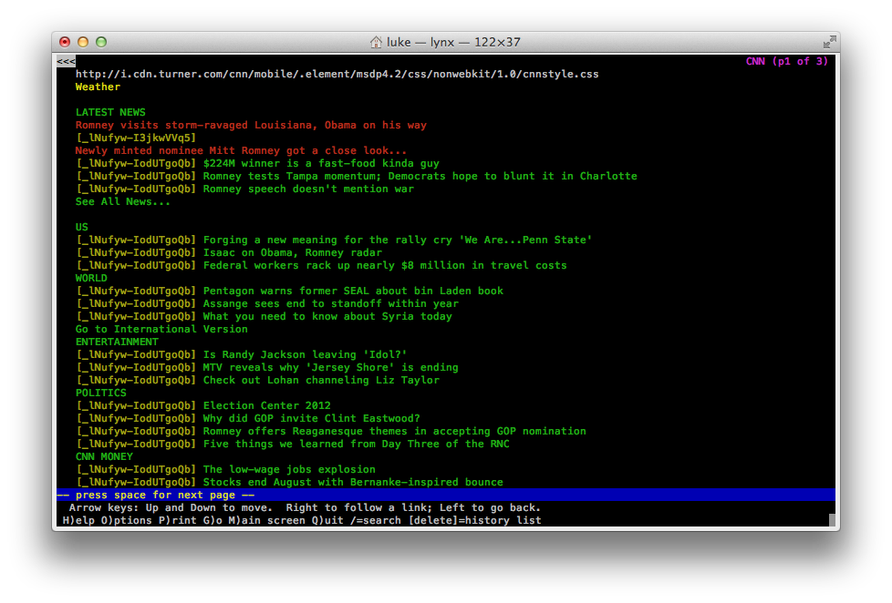Click the '<<<' back indicator at top left
The height and width of the screenshot is (603, 892).
[66, 62]
